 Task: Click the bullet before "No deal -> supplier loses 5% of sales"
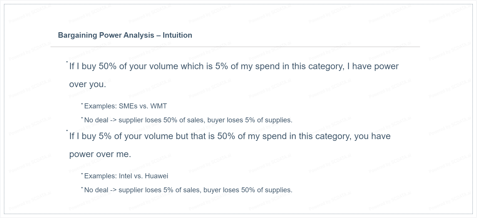[82, 188]
